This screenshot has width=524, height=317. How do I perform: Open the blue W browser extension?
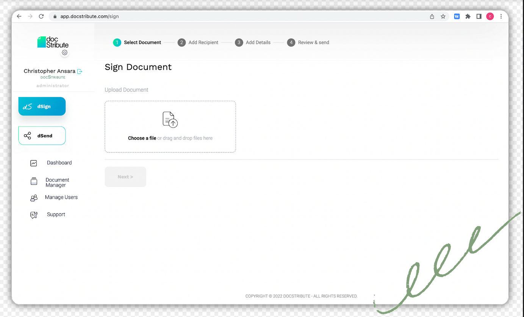tap(457, 16)
